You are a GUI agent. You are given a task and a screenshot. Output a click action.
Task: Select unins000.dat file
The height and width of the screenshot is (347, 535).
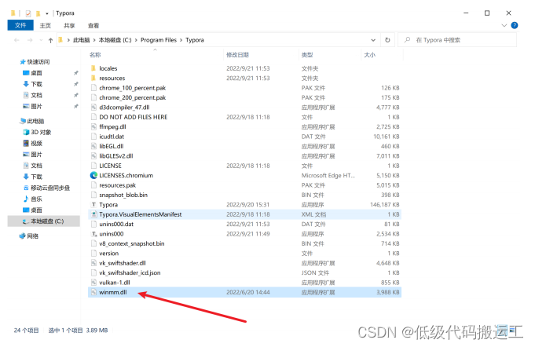tap(116, 224)
